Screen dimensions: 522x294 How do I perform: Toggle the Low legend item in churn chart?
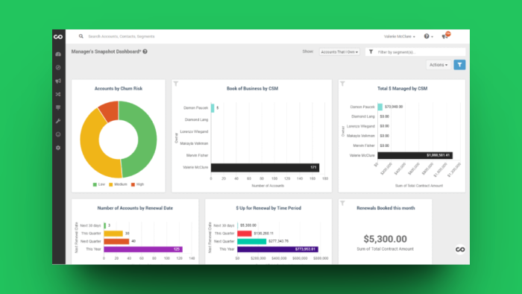tap(99, 184)
